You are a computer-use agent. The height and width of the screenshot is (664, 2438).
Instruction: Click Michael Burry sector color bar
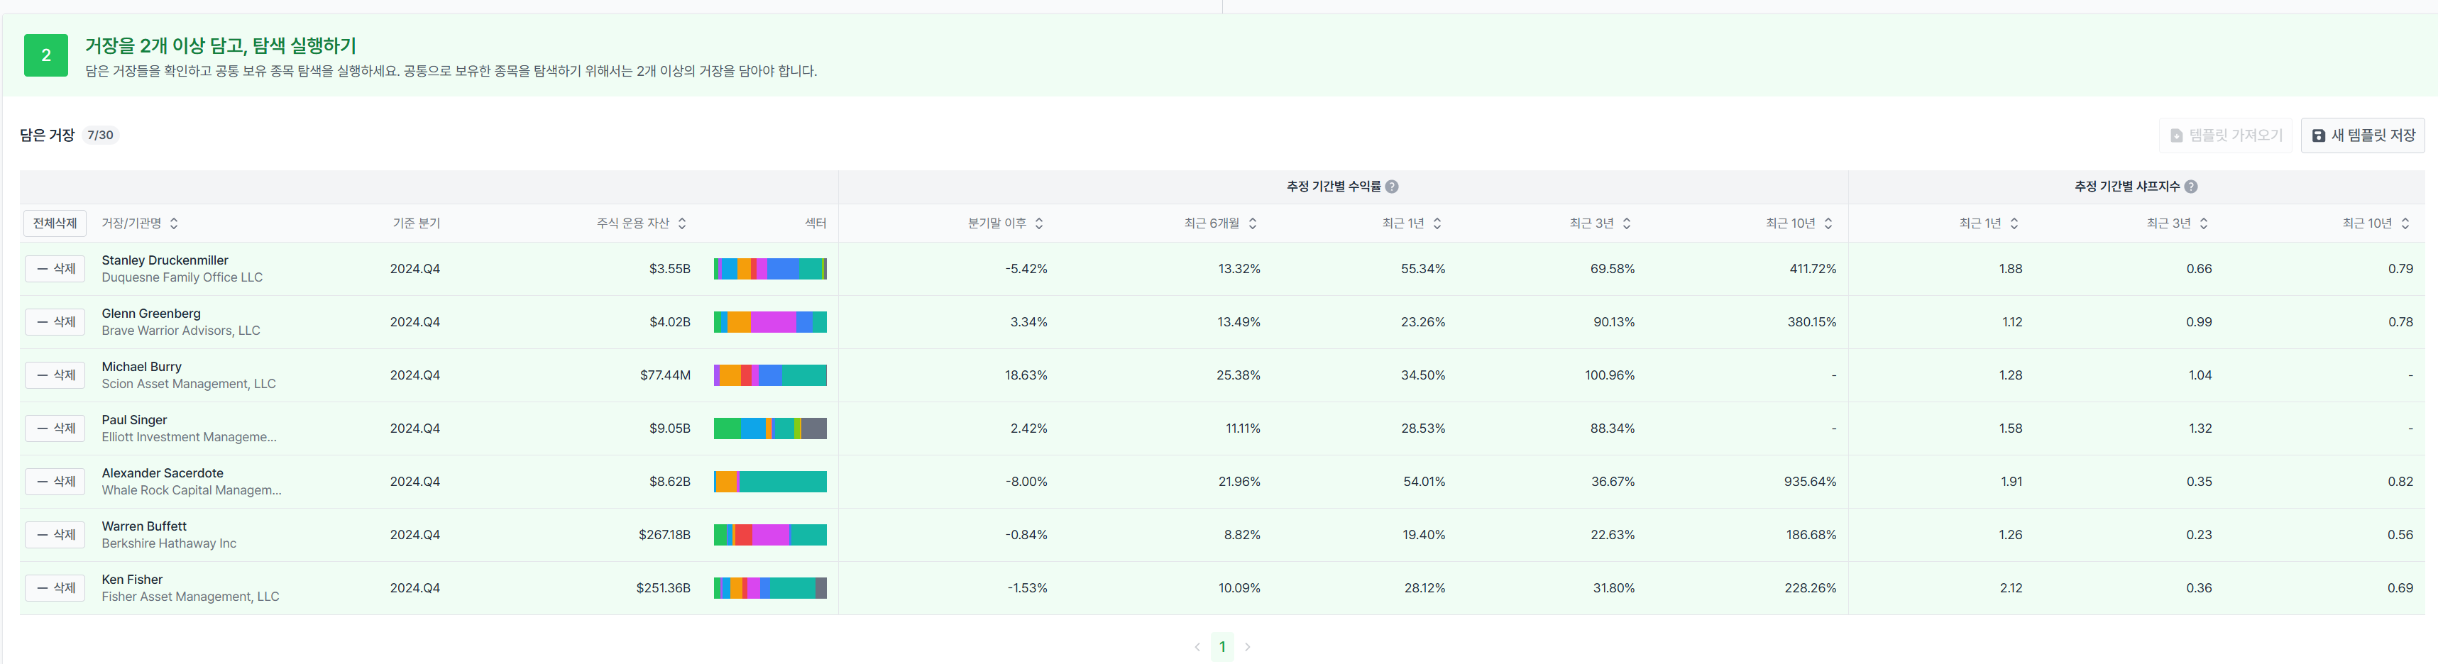(770, 375)
